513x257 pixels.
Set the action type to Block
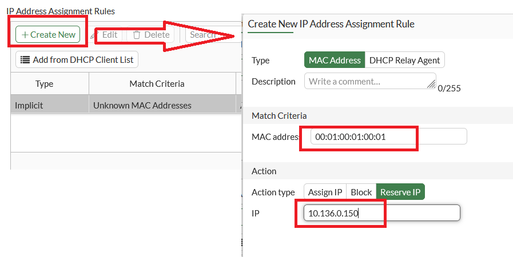[x=361, y=192]
